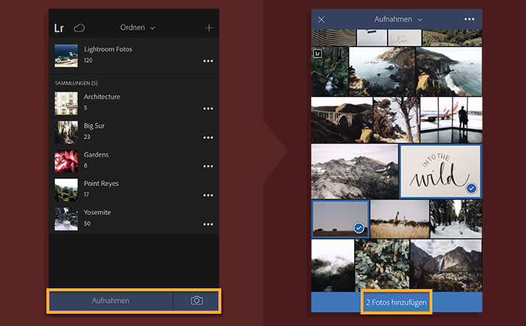
Task: Tap '2 Fotos hinzufügen' button
Action: [396, 302]
